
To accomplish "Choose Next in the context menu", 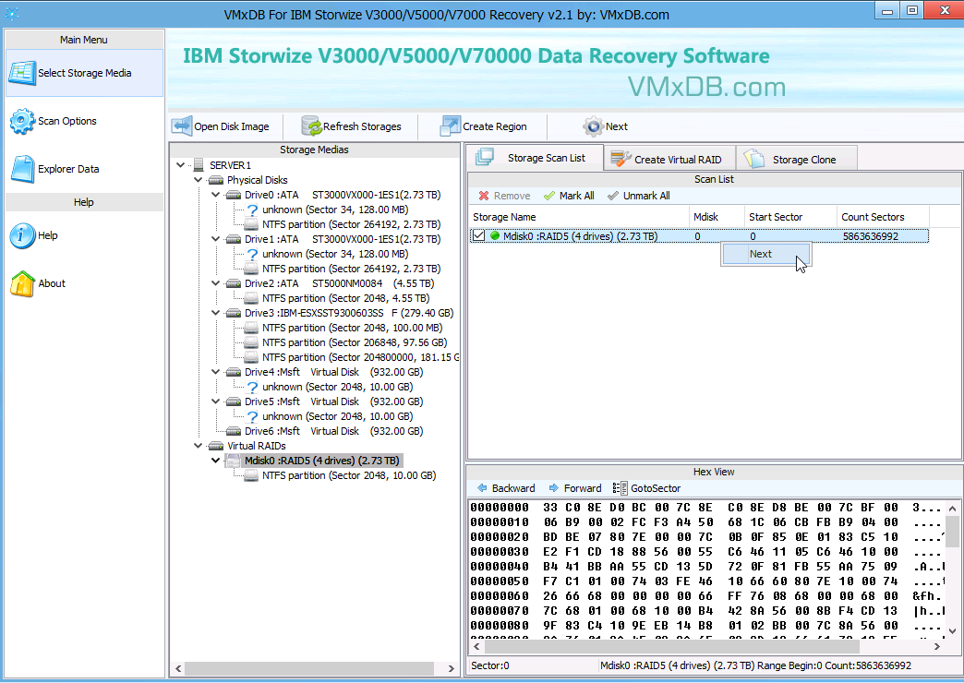I will 766,254.
